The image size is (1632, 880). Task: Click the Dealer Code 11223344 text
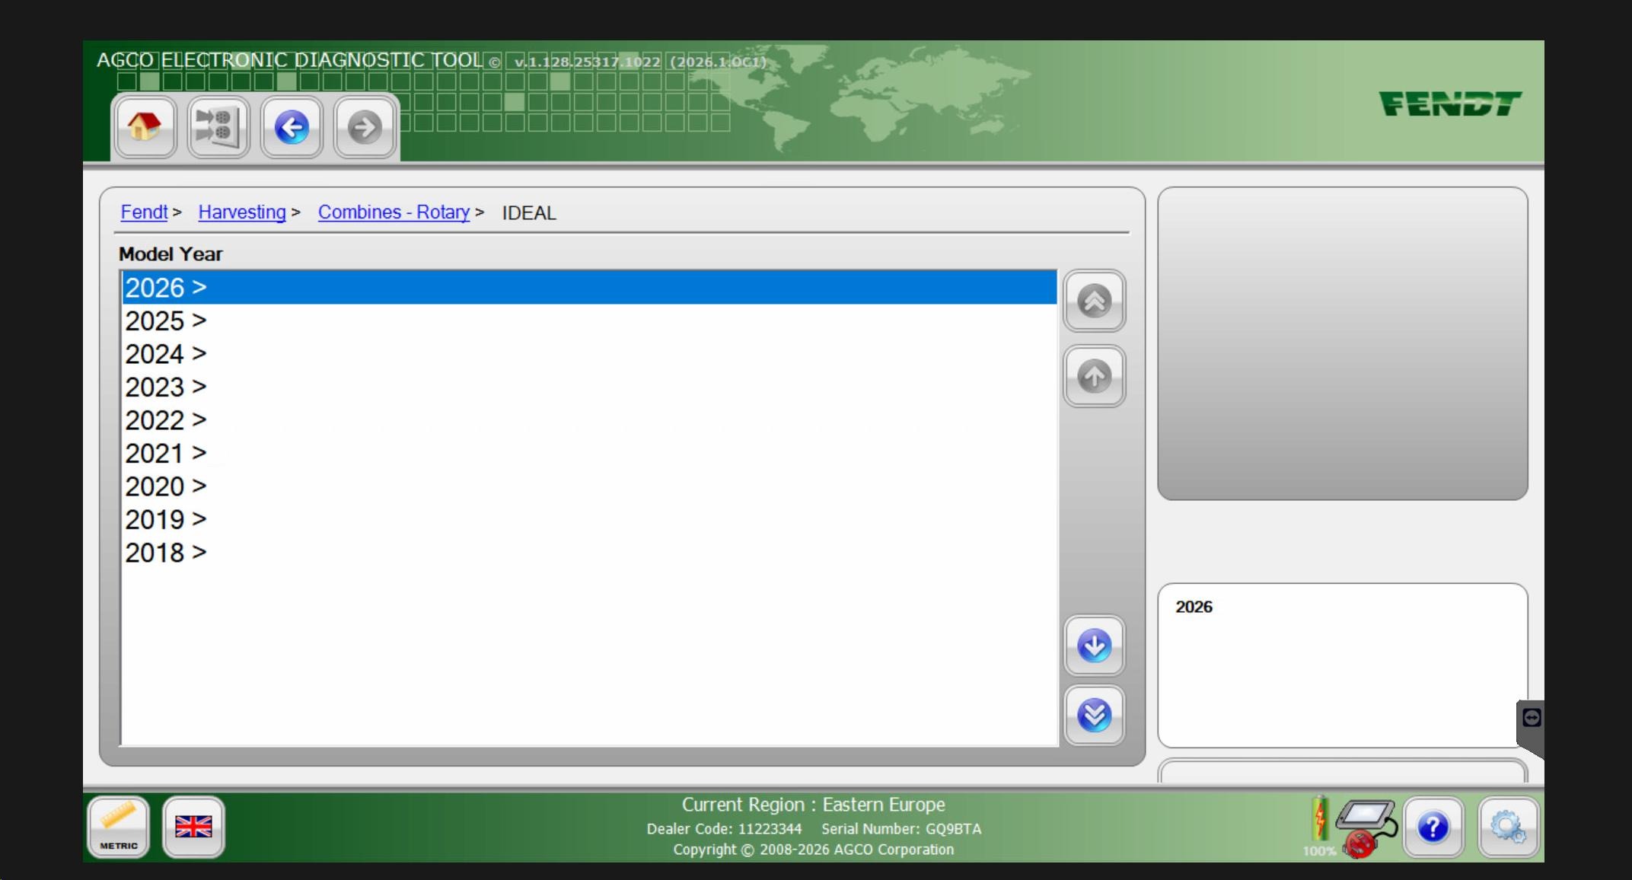click(724, 829)
